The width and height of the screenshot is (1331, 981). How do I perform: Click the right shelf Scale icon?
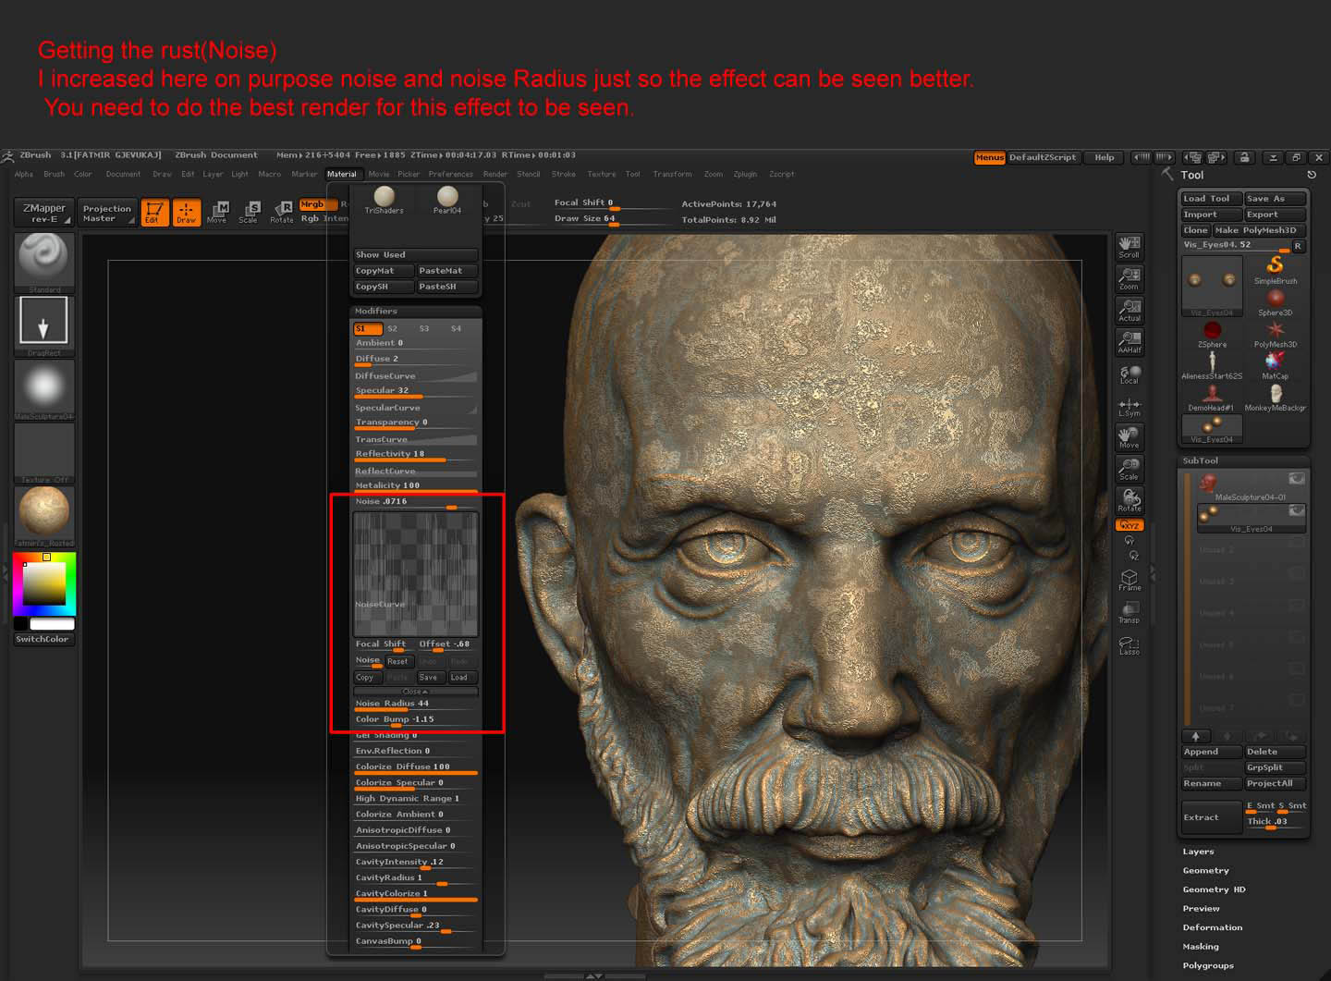pyautogui.click(x=1130, y=469)
